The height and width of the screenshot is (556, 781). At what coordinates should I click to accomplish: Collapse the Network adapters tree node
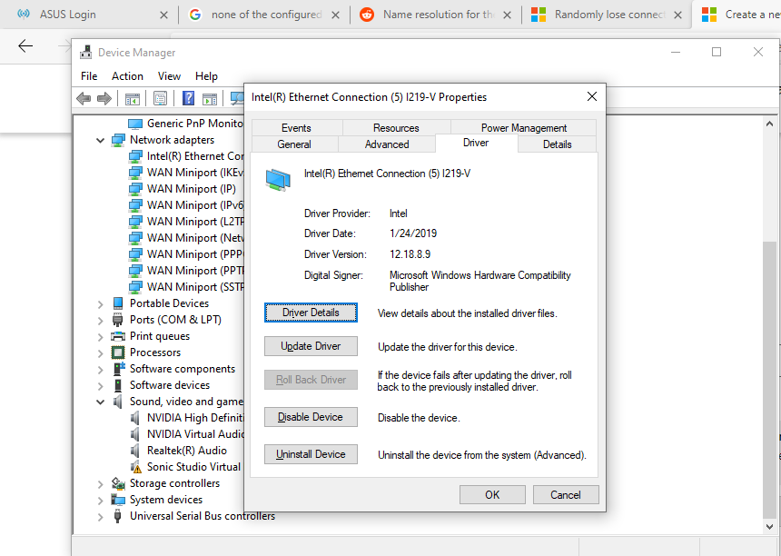pyautogui.click(x=100, y=141)
